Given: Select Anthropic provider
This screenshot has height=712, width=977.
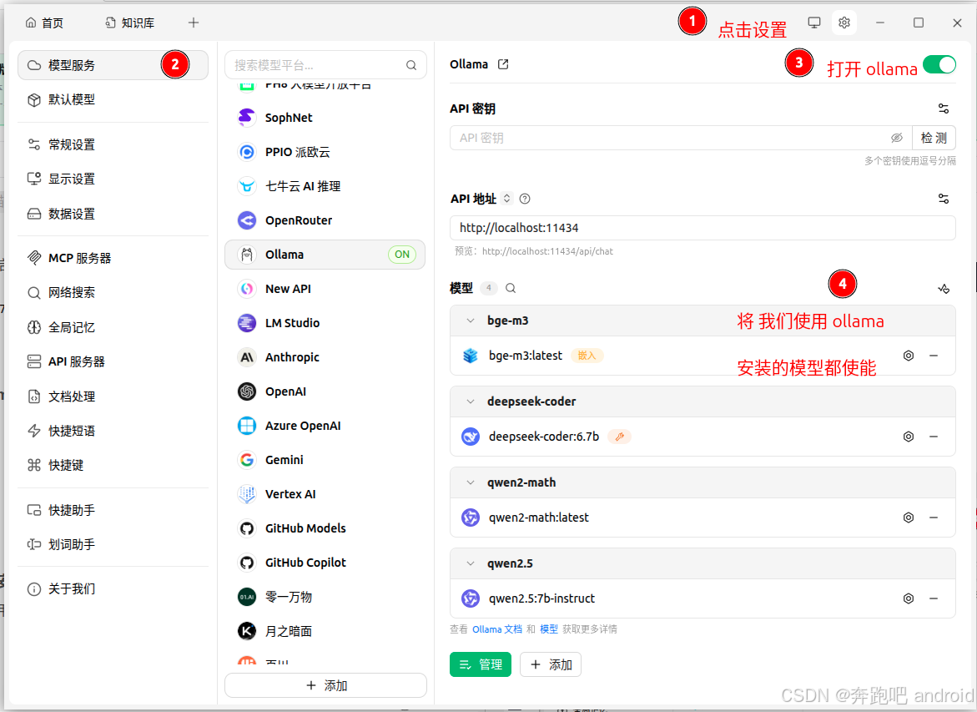Looking at the screenshot, I should [325, 357].
